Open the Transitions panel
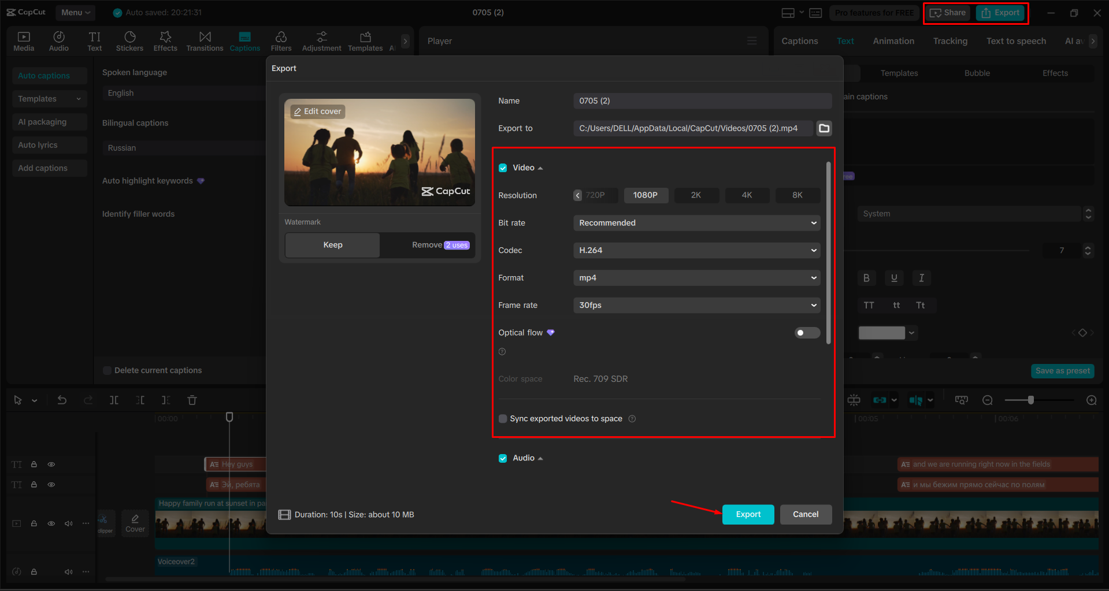 tap(205, 40)
